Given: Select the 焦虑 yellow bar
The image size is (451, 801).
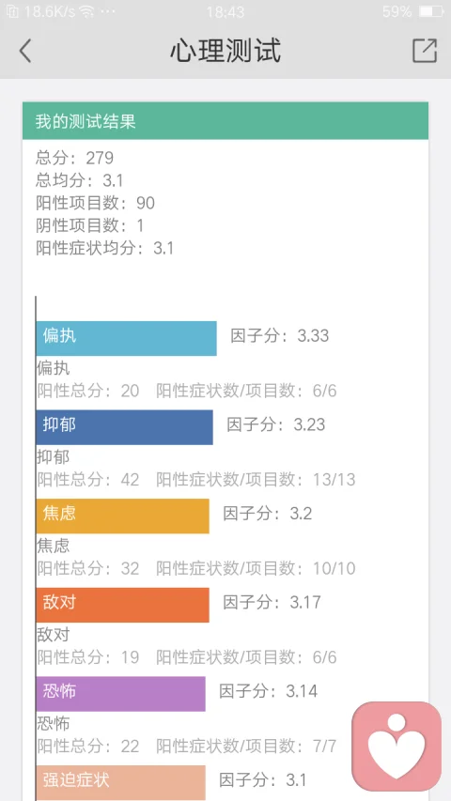Looking at the screenshot, I should [123, 516].
